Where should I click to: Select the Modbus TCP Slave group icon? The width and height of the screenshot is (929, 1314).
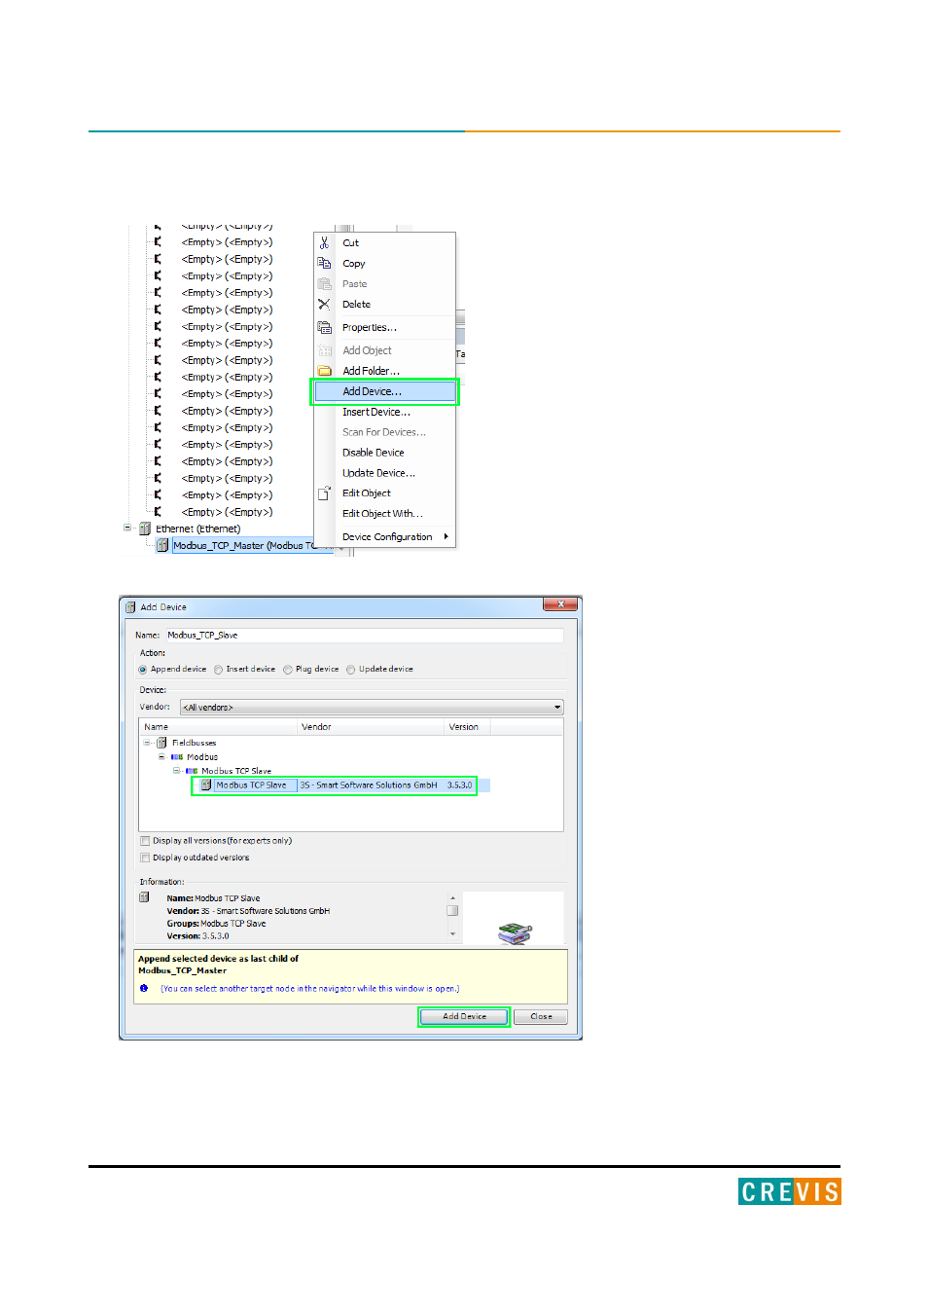pyautogui.click(x=192, y=771)
